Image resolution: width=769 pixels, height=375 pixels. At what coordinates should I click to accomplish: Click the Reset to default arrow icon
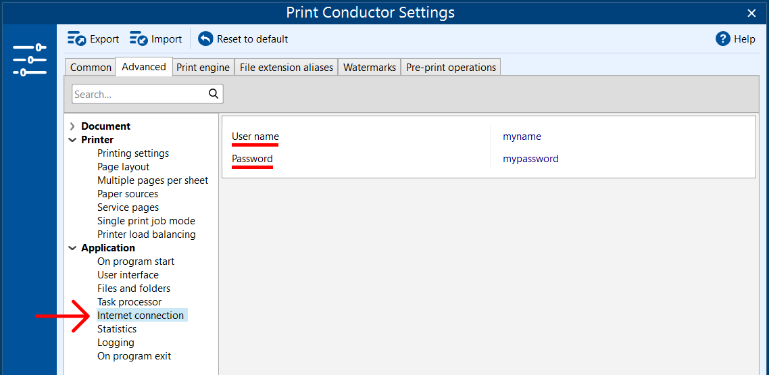click(x=205, y=39)
